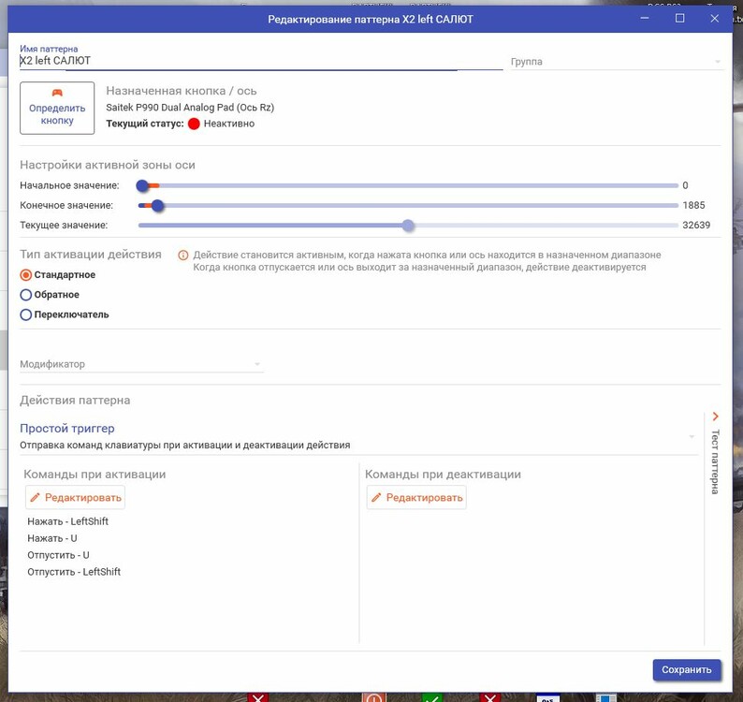Open the Модификатор dropdown
743x702 pixels.
(x=141, y=364)
